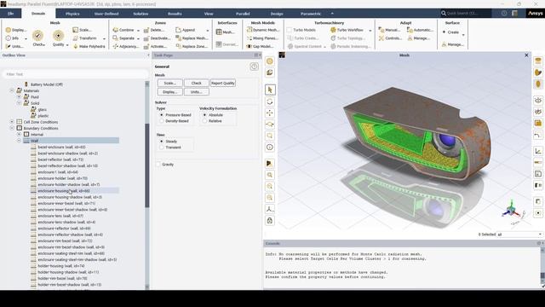
Task: Open the File menu tab
Action: (x=10, y=14)
